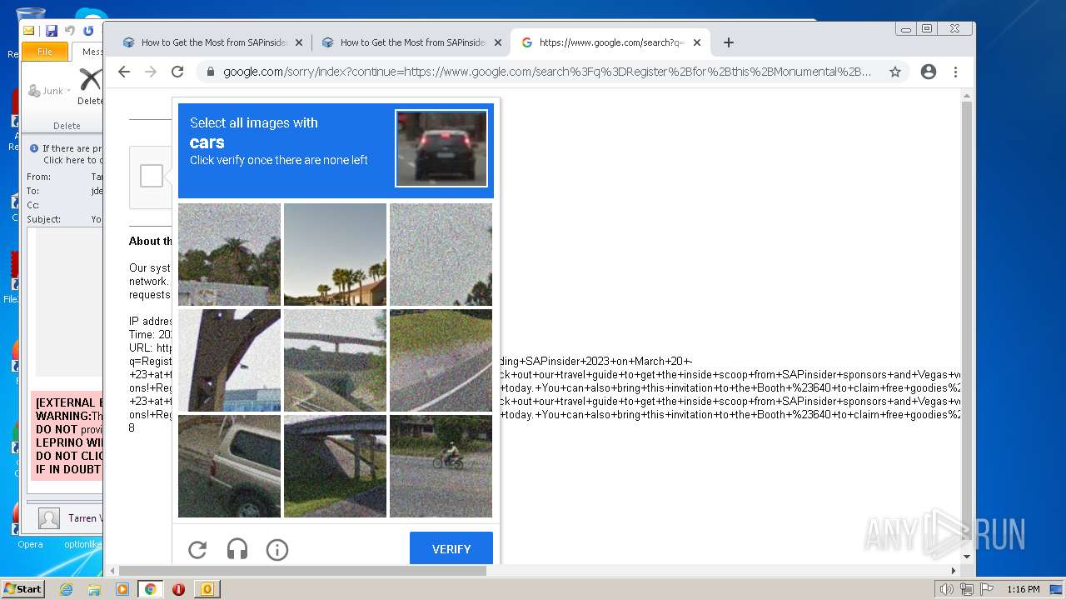Image resolution: width=1066 pixels, height=600 pixels.
Task: Get an audio challenge via headphones icon
Action: 237,549
